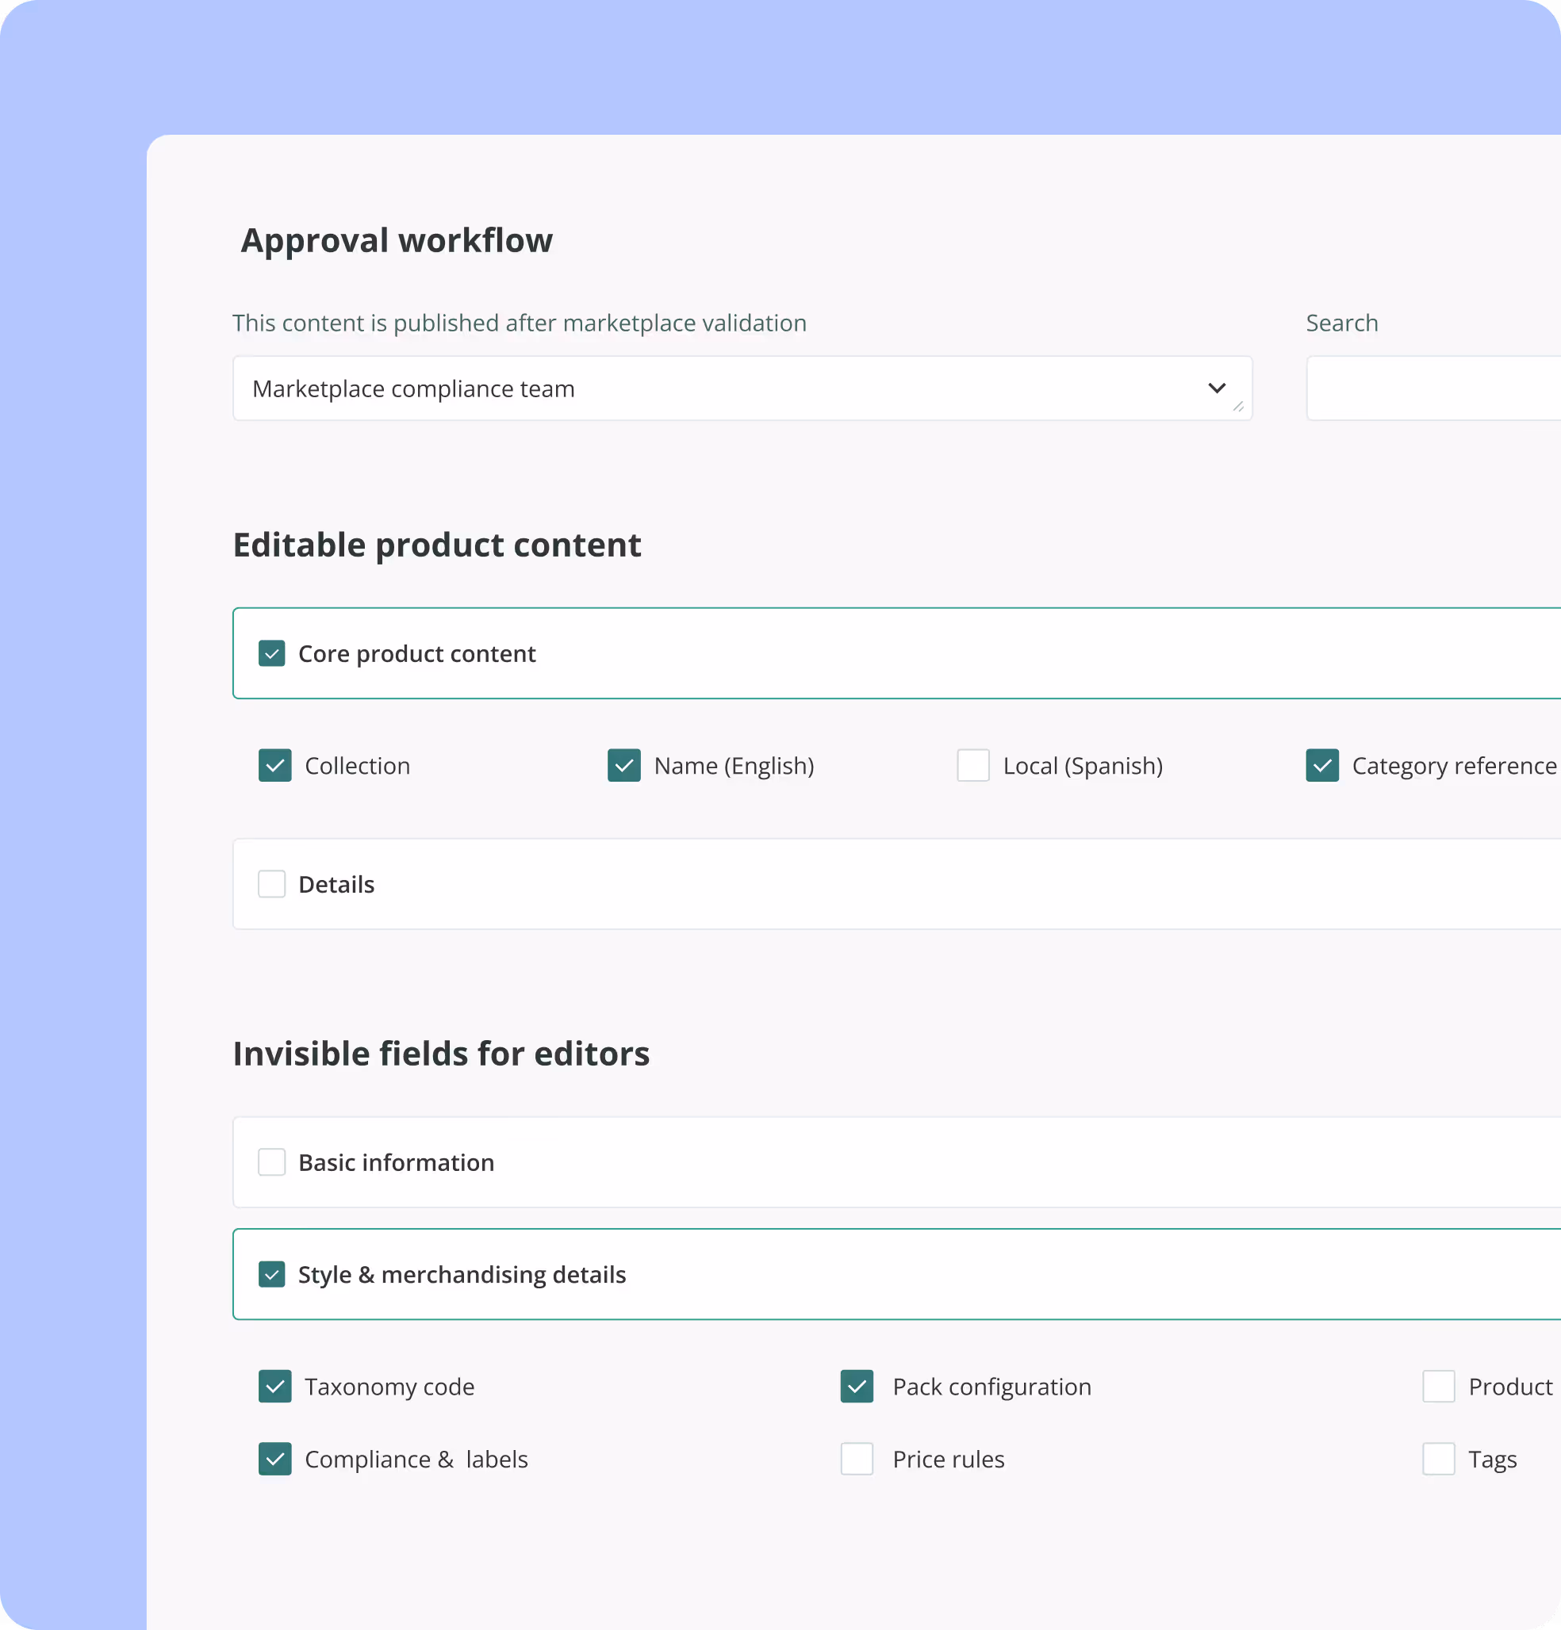
Task: Check the Details group checkbox
Action: [x=271, y=884]
